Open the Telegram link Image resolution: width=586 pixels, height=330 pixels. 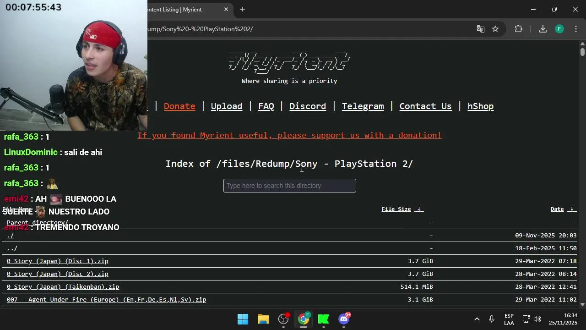[363, 106]
